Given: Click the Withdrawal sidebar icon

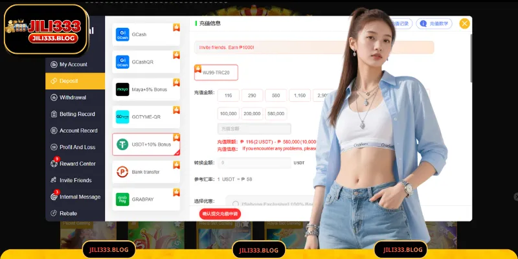Looking at the screenshot, I should (54, 98).
